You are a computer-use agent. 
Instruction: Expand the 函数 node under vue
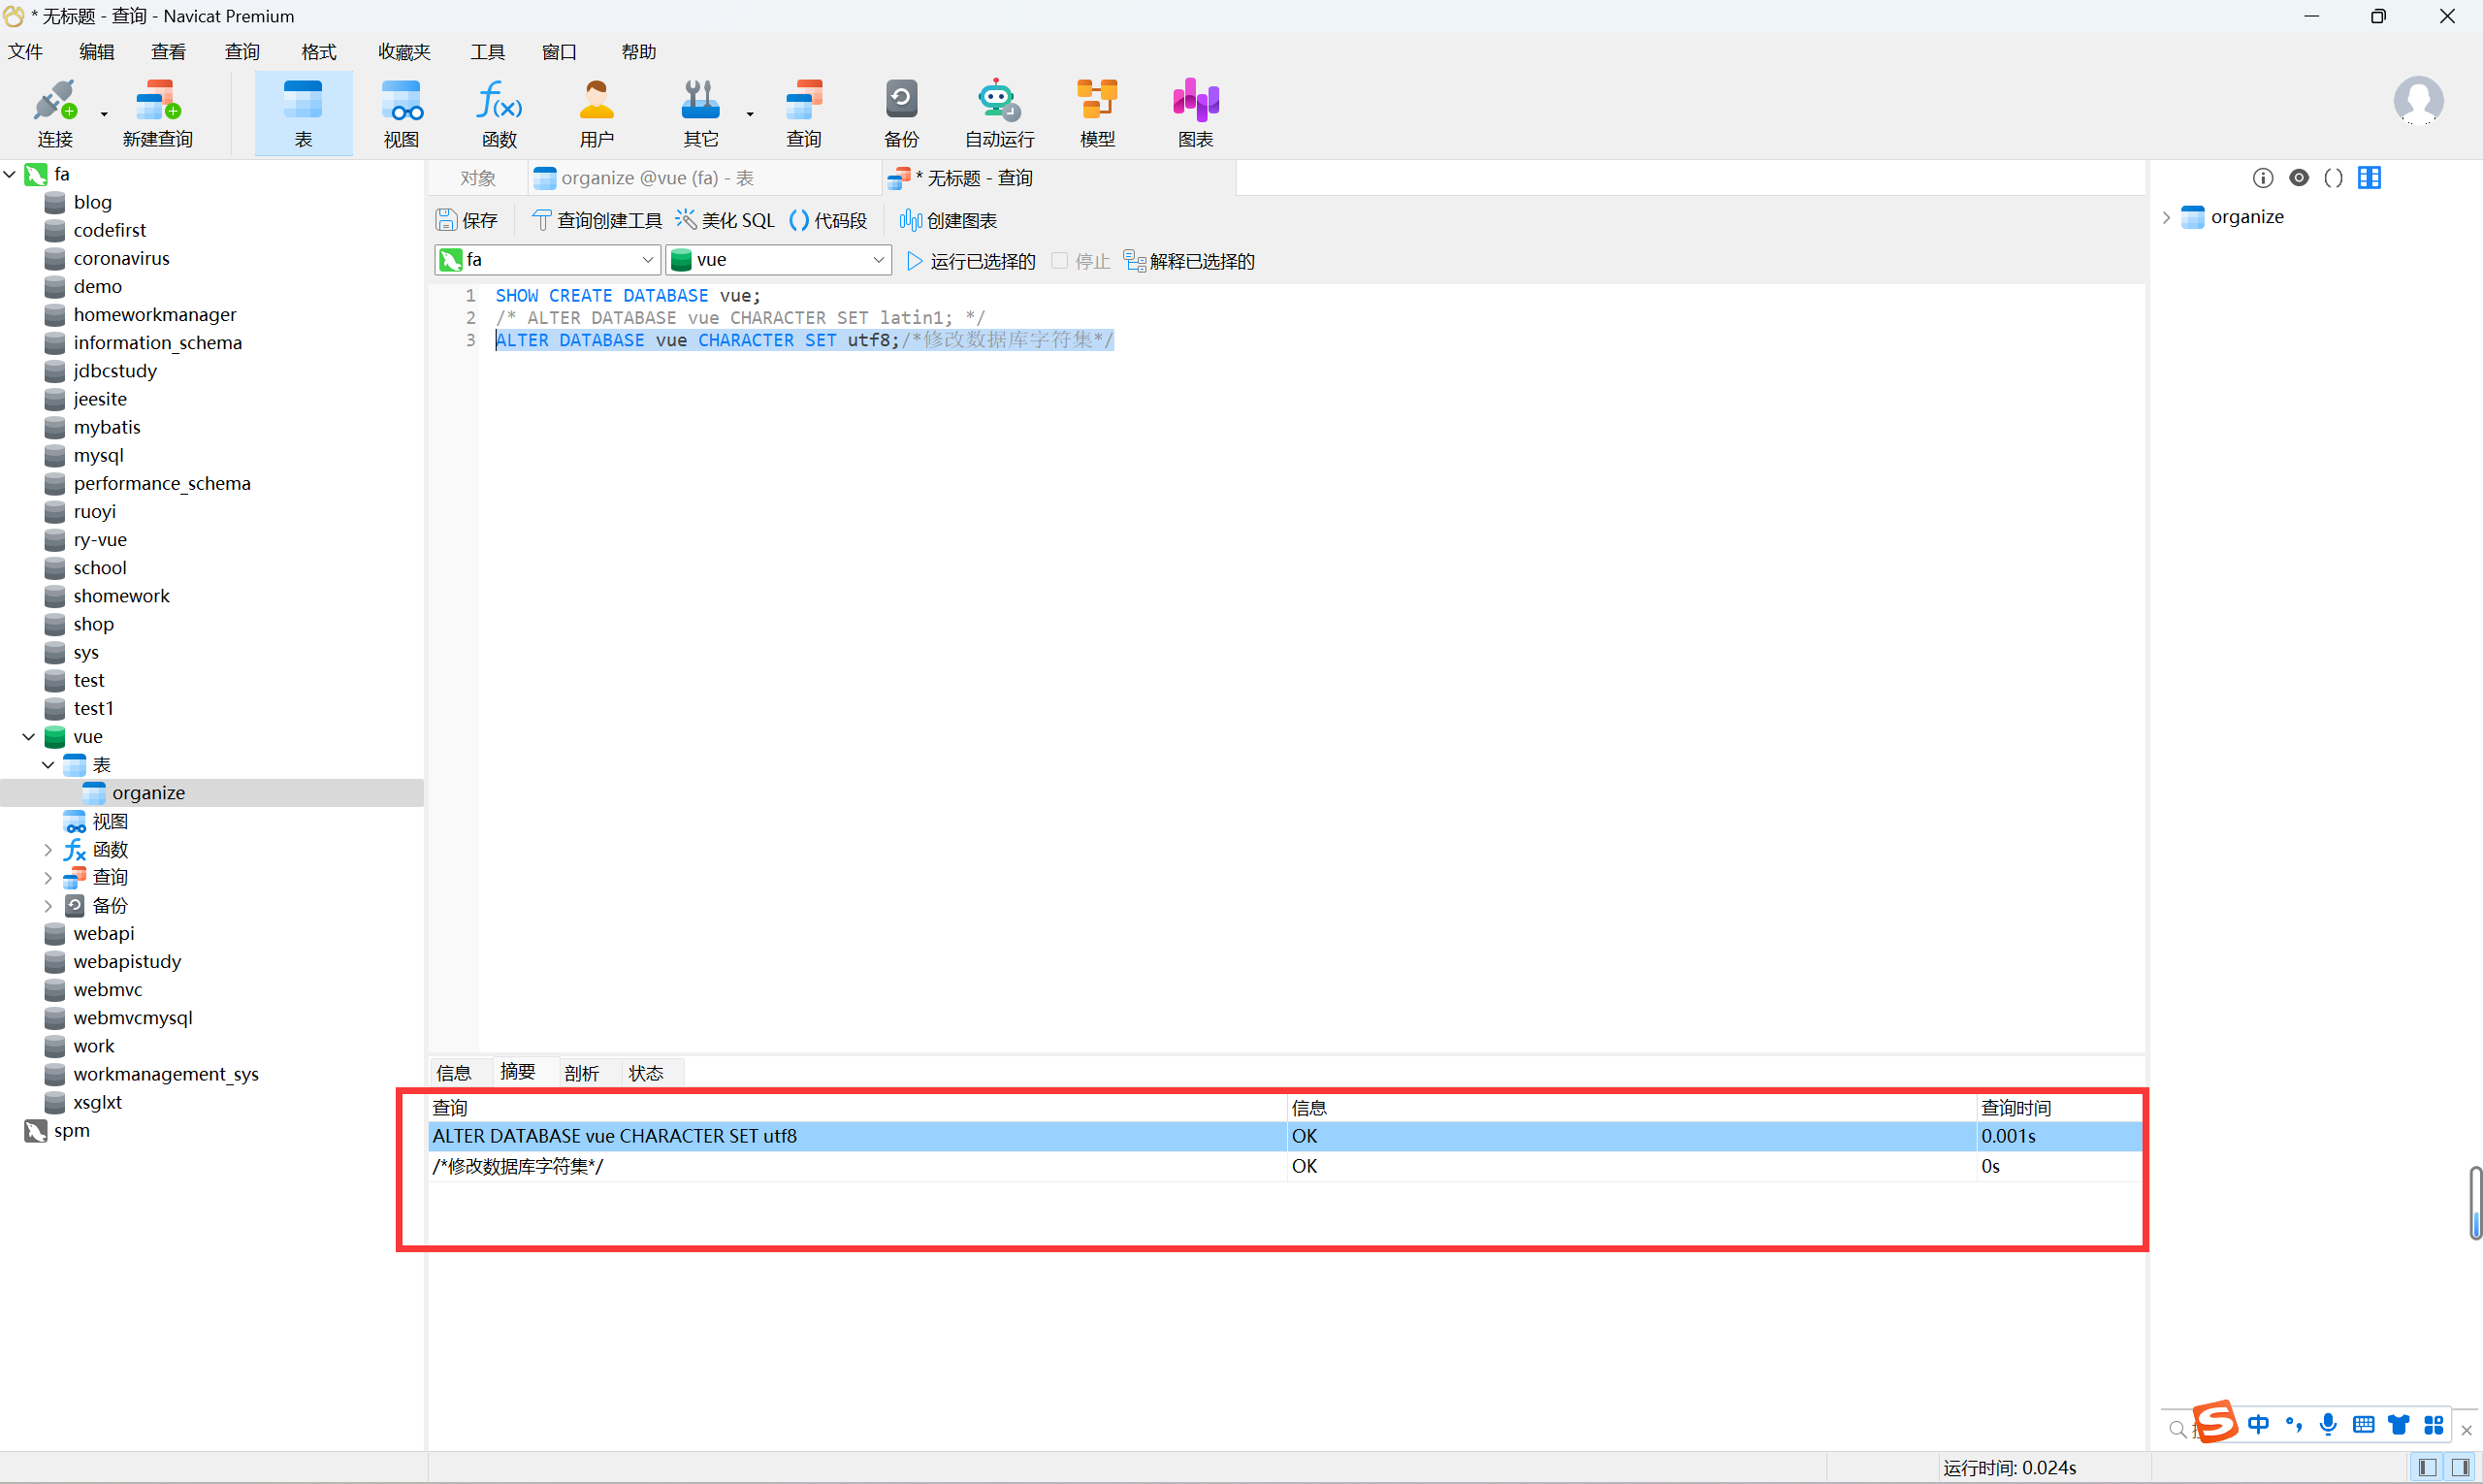click(x=47, y=850)
